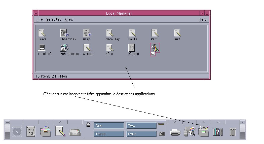The height and width of the screenshot is (144, 264).
Task: Open the Help books icon with question mark
Action: pos(218,132)
